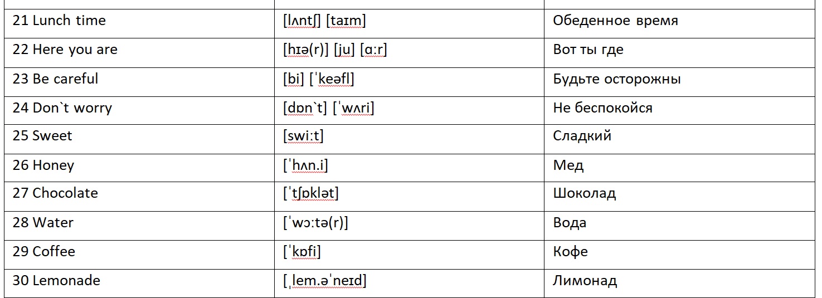Click the "29 Coffee" cell
Screen dimensions: 822x298
[x=44, y=252]
